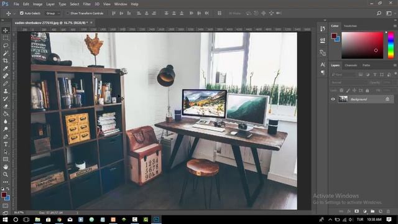
Task: Open the workspace switcher dropdown
Action: [x=389, y=13]
